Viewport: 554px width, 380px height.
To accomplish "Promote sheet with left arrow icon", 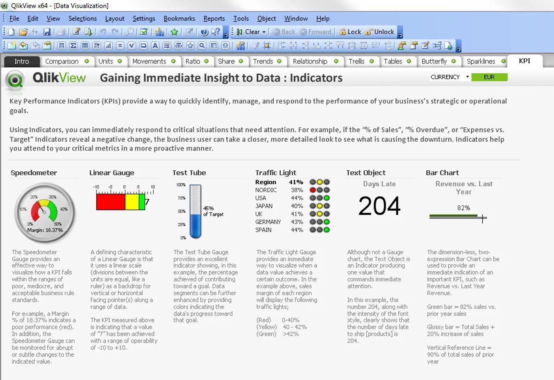I will pyautogui.click(x=23, y=46).
